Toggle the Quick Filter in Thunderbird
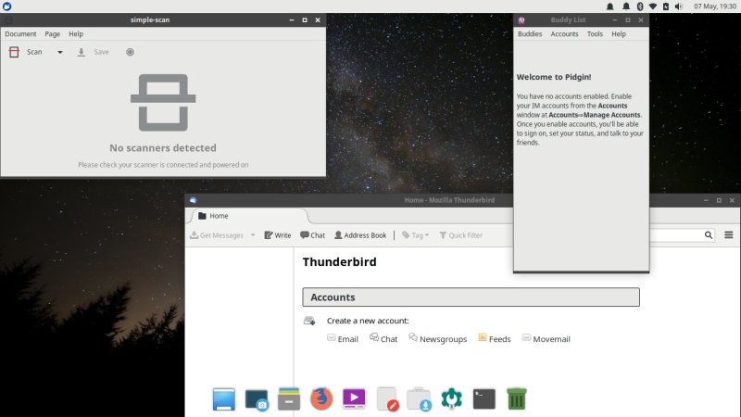The width and height of the screenshot is (741, 417). [460, 235]
